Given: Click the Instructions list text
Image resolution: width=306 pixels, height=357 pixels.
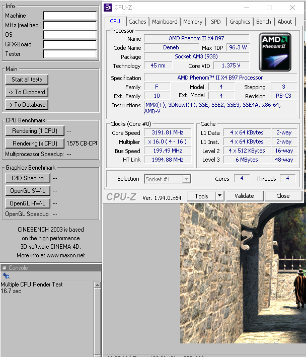Looking at the screenshot, I should click(x=220, y=108).
